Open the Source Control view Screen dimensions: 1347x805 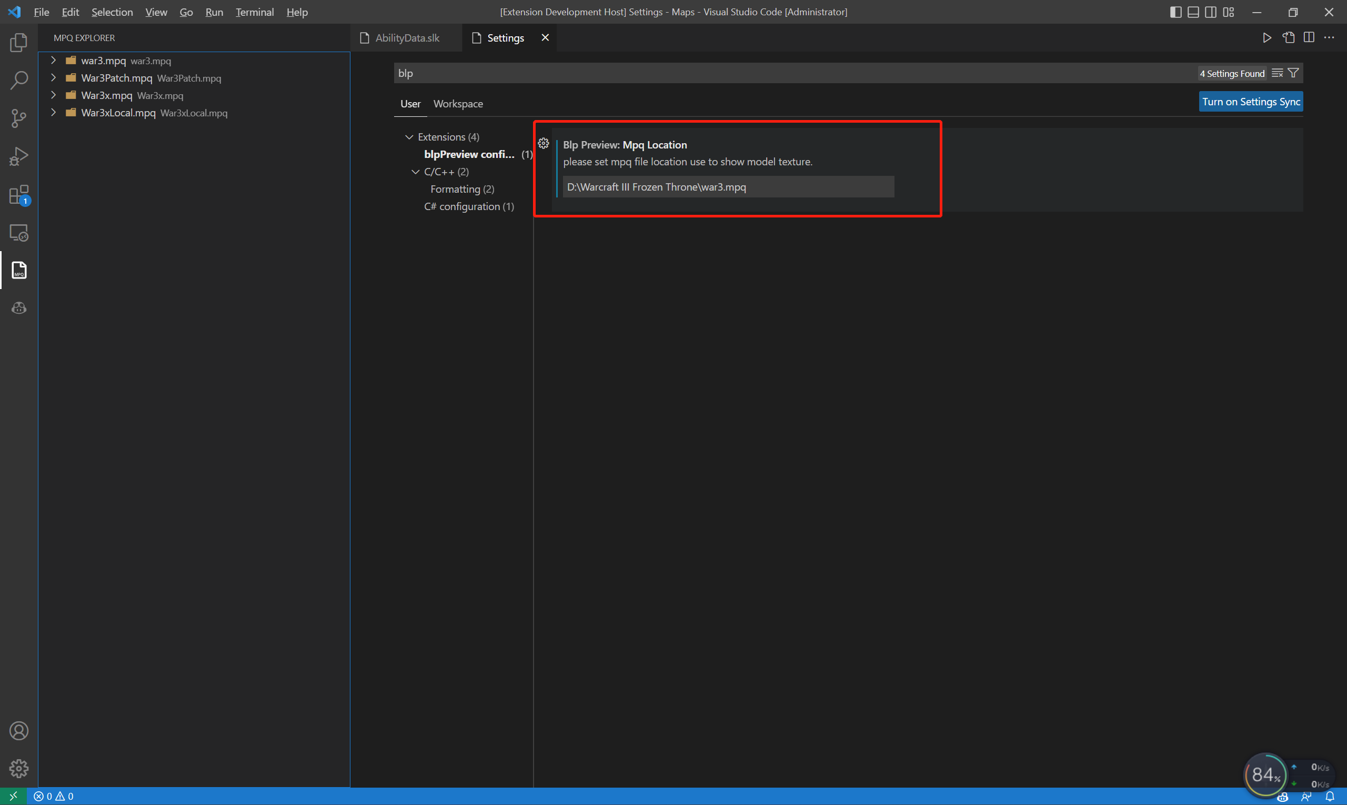pos(19,118)
